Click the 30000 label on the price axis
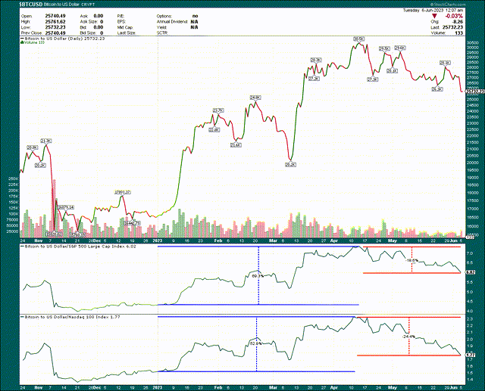Screen dimensions: 485x391 click(471, 48)
